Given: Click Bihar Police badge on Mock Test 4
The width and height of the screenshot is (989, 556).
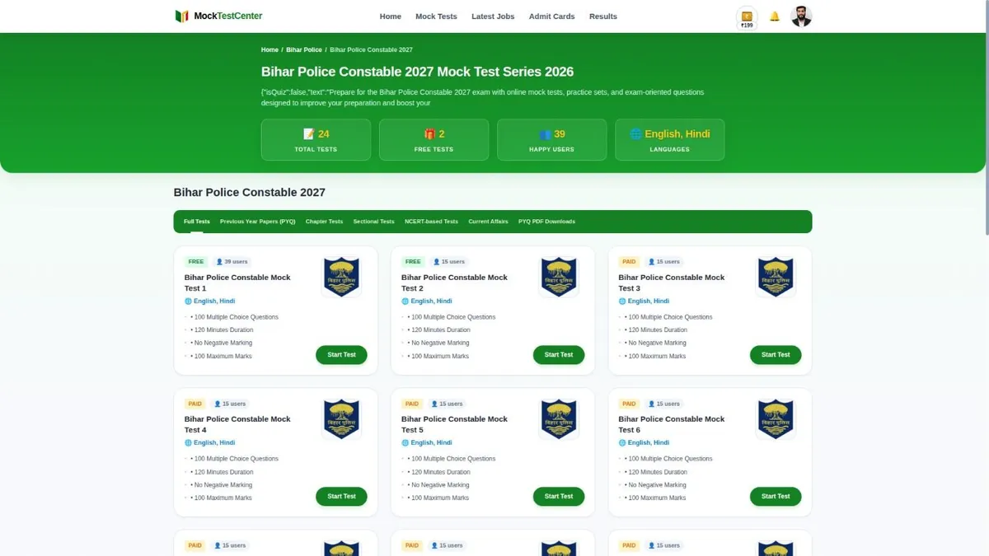Looking at the screenshot, I should [x=341, y=418].
